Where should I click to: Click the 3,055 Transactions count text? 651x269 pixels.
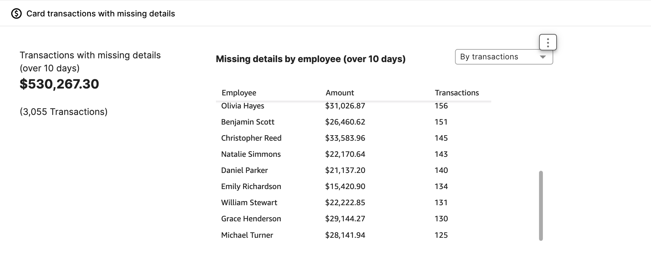64,112
